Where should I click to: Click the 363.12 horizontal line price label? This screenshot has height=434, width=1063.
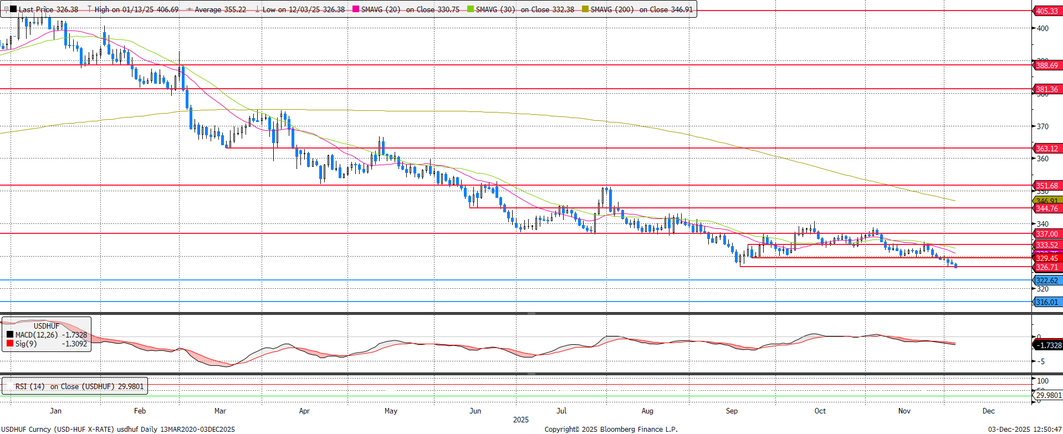point(1046,149)
